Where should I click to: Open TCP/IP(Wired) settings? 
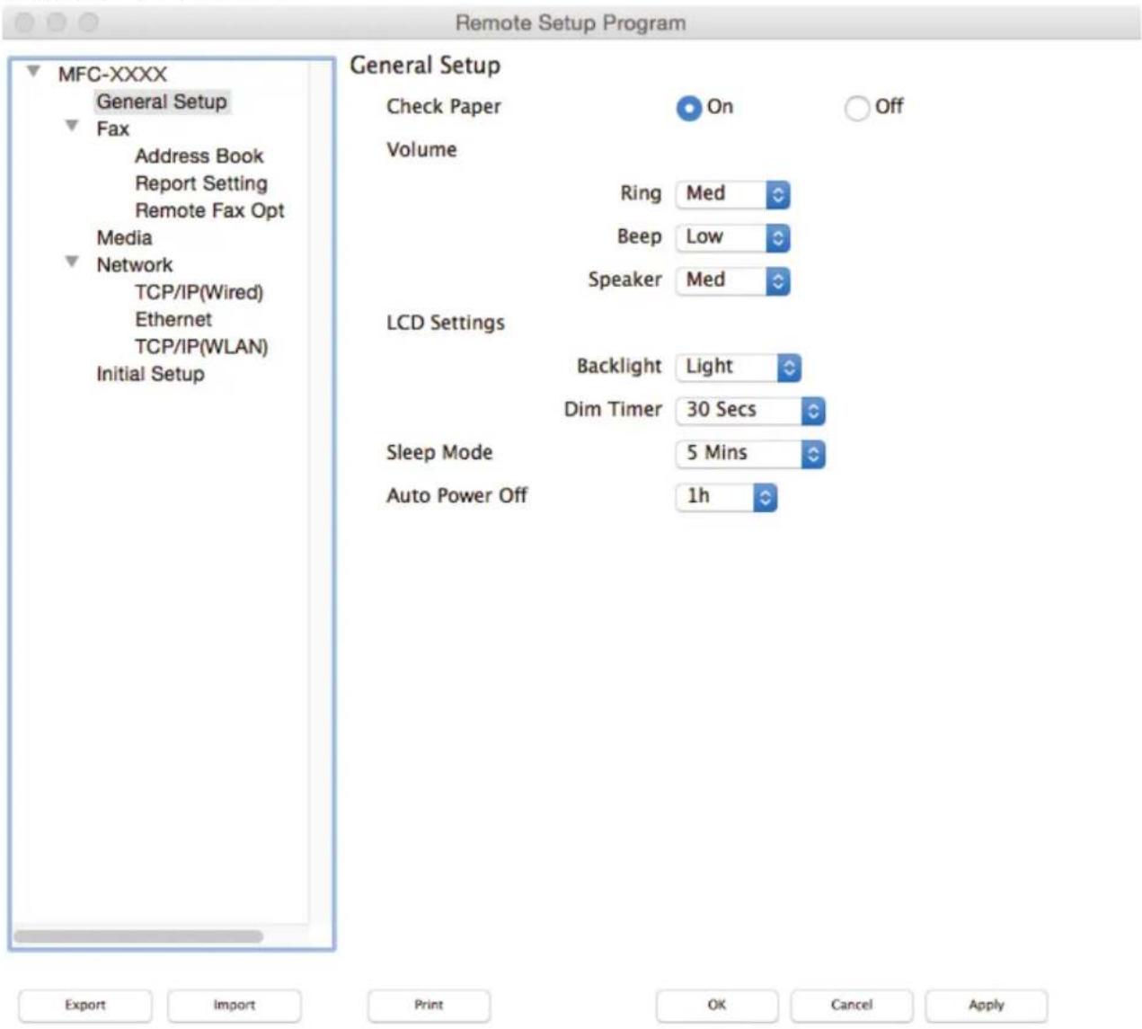[x=199, y=292]
